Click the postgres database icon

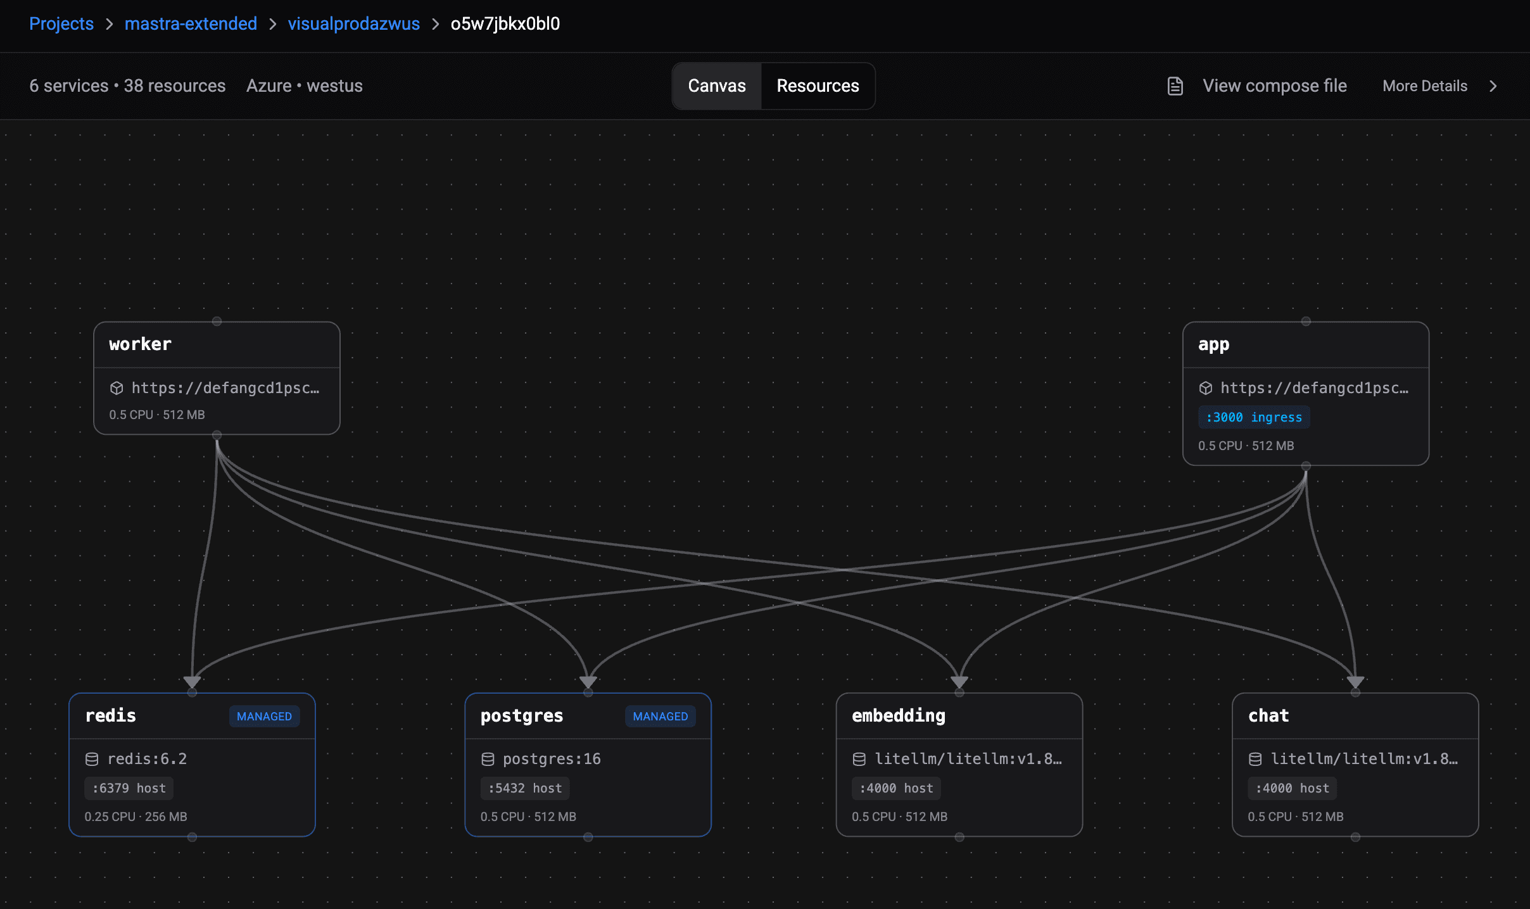click(488, 759)
